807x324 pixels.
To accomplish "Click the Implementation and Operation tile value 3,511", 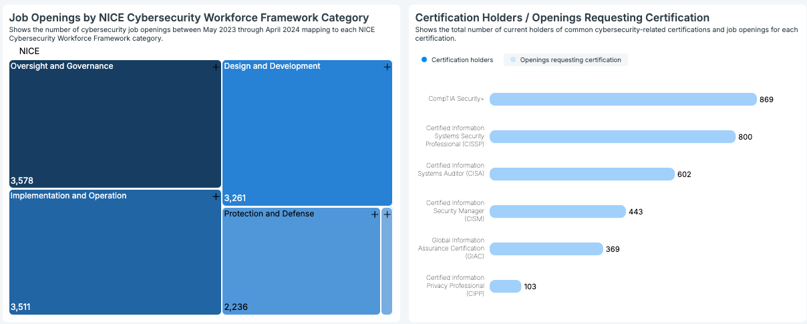I will [x=21, y=307].
